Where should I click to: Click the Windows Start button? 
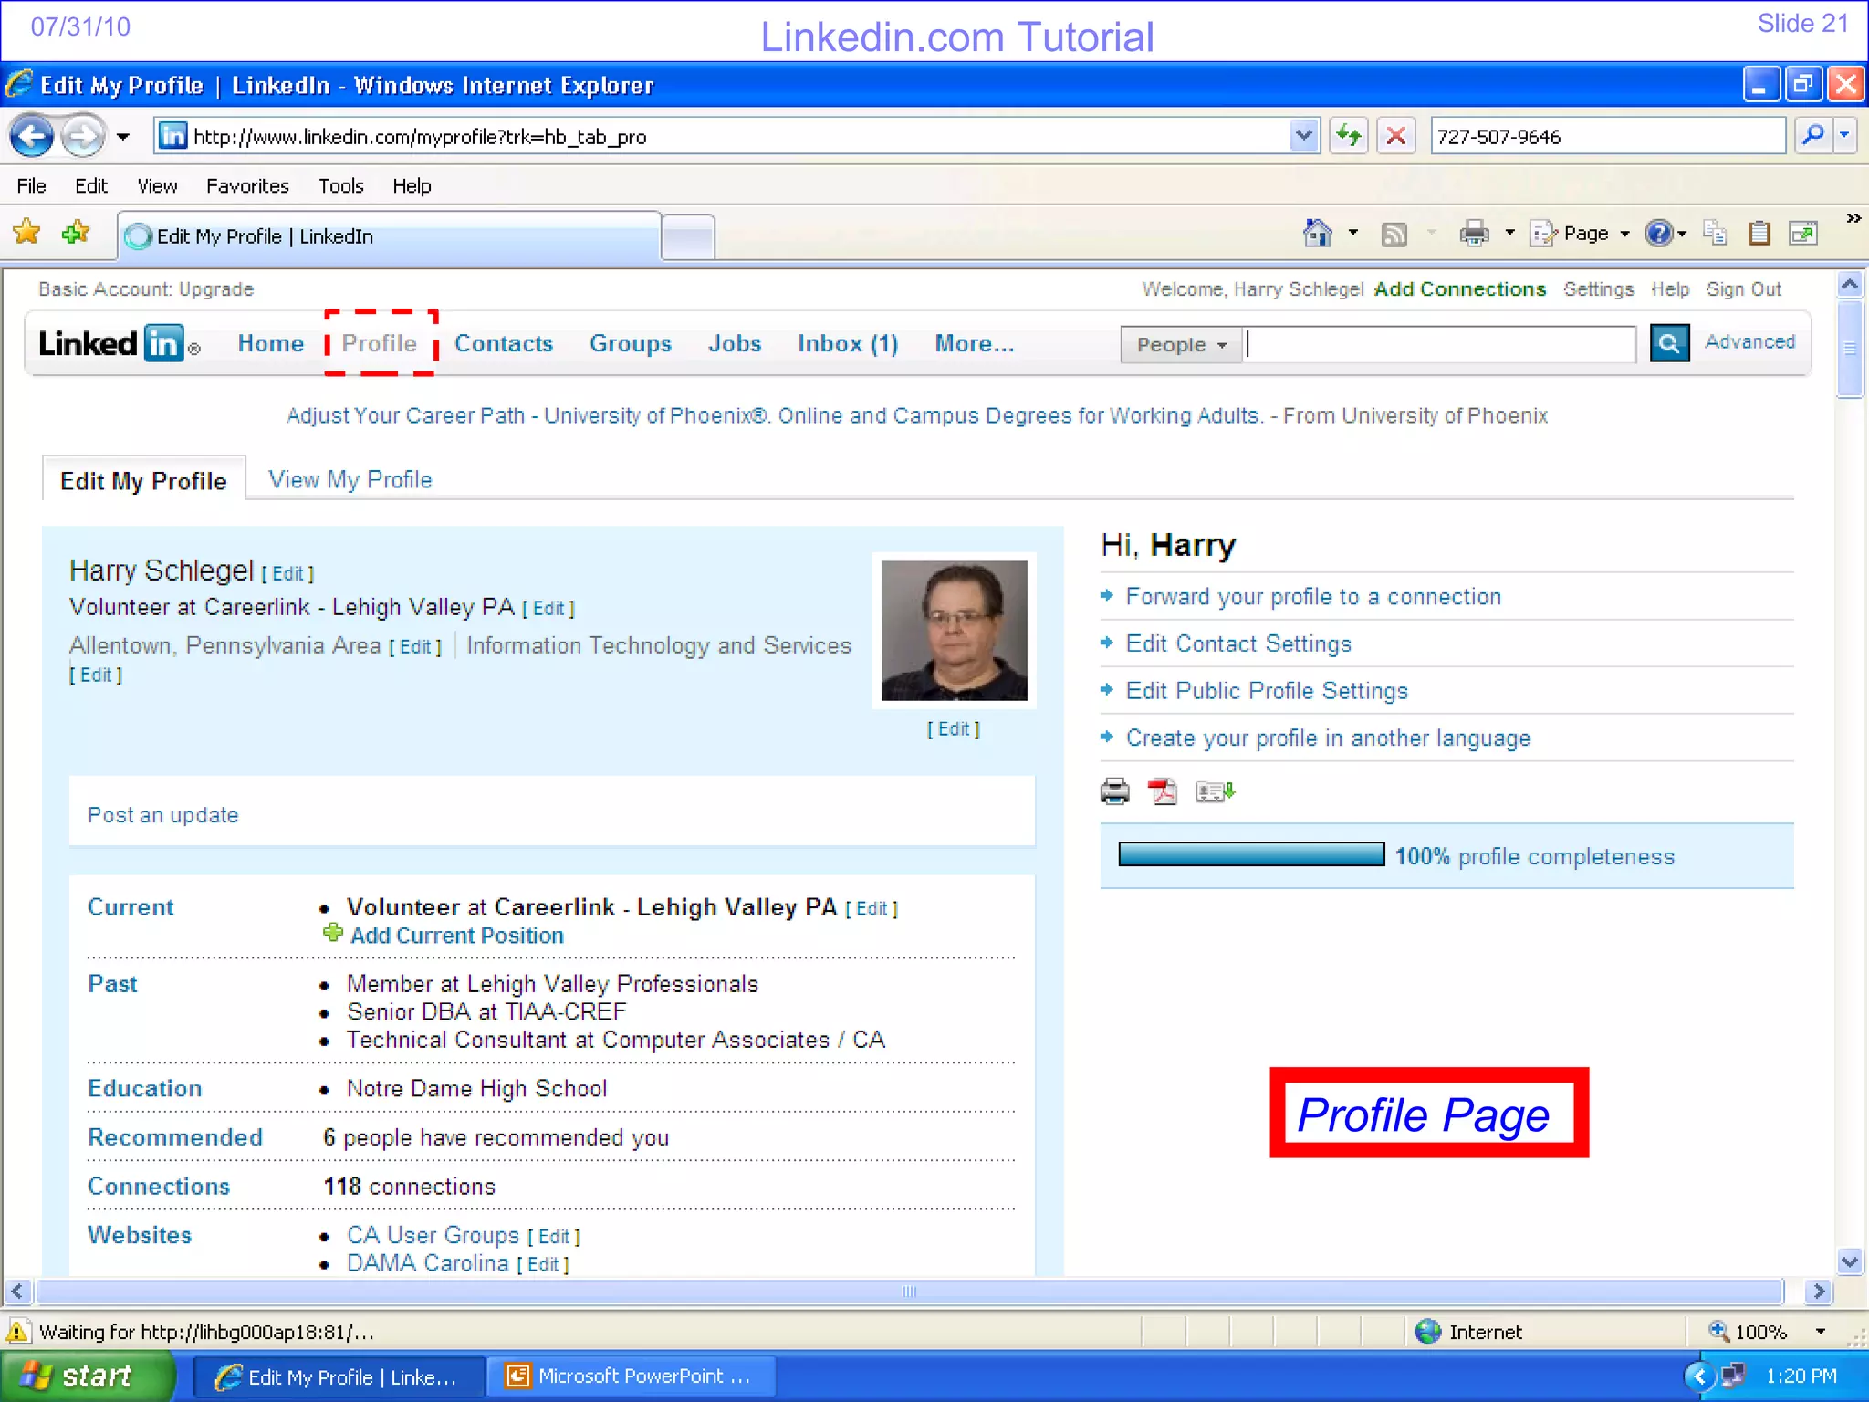point(88,1376)
